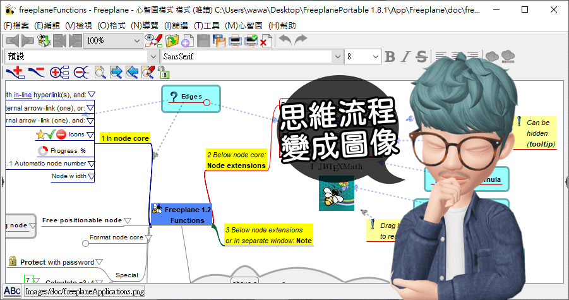Viewport: 569px width, 300px height.
Task: Select the 'Can be hidden (tooltip)' node
Action: tap(535, 133)
